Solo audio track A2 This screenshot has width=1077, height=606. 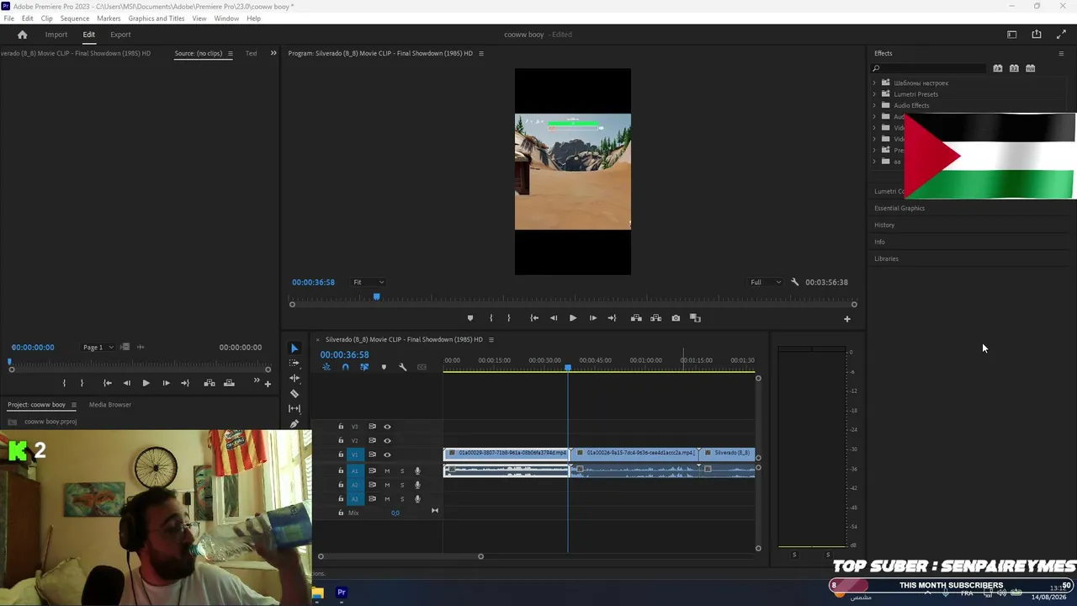point(402,485)
